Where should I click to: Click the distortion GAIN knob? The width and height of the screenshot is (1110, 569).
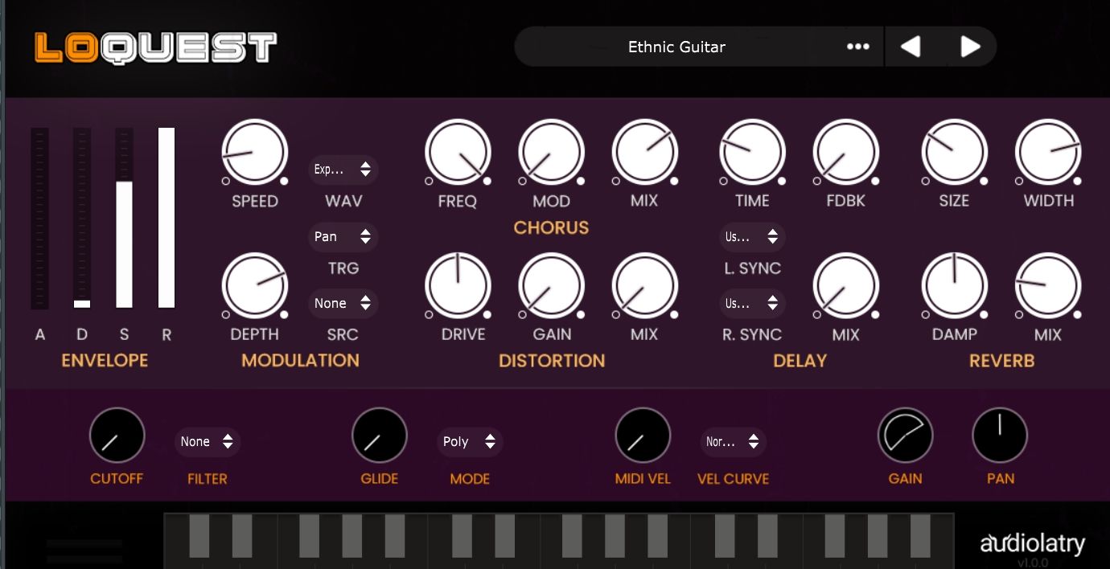(x=551, y=285)
